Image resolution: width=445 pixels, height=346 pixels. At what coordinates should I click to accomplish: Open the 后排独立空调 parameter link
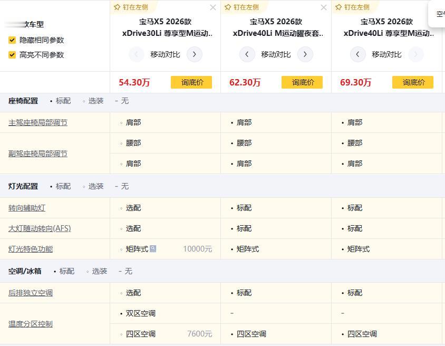(31, 293)
